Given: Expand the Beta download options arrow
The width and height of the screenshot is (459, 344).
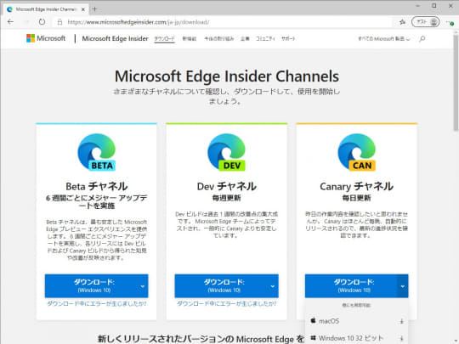Looking at the screenshot, I should tap(143, 286).
